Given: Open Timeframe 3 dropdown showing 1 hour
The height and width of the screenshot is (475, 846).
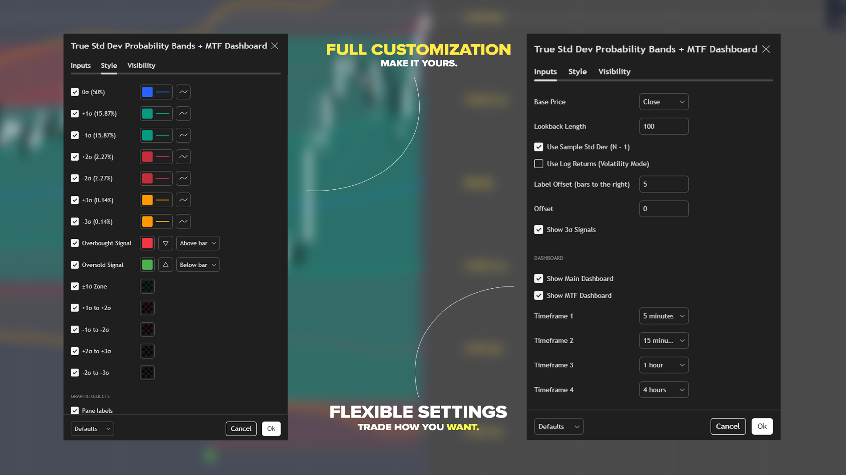Looking at the screenshot, I should [664, 365].
